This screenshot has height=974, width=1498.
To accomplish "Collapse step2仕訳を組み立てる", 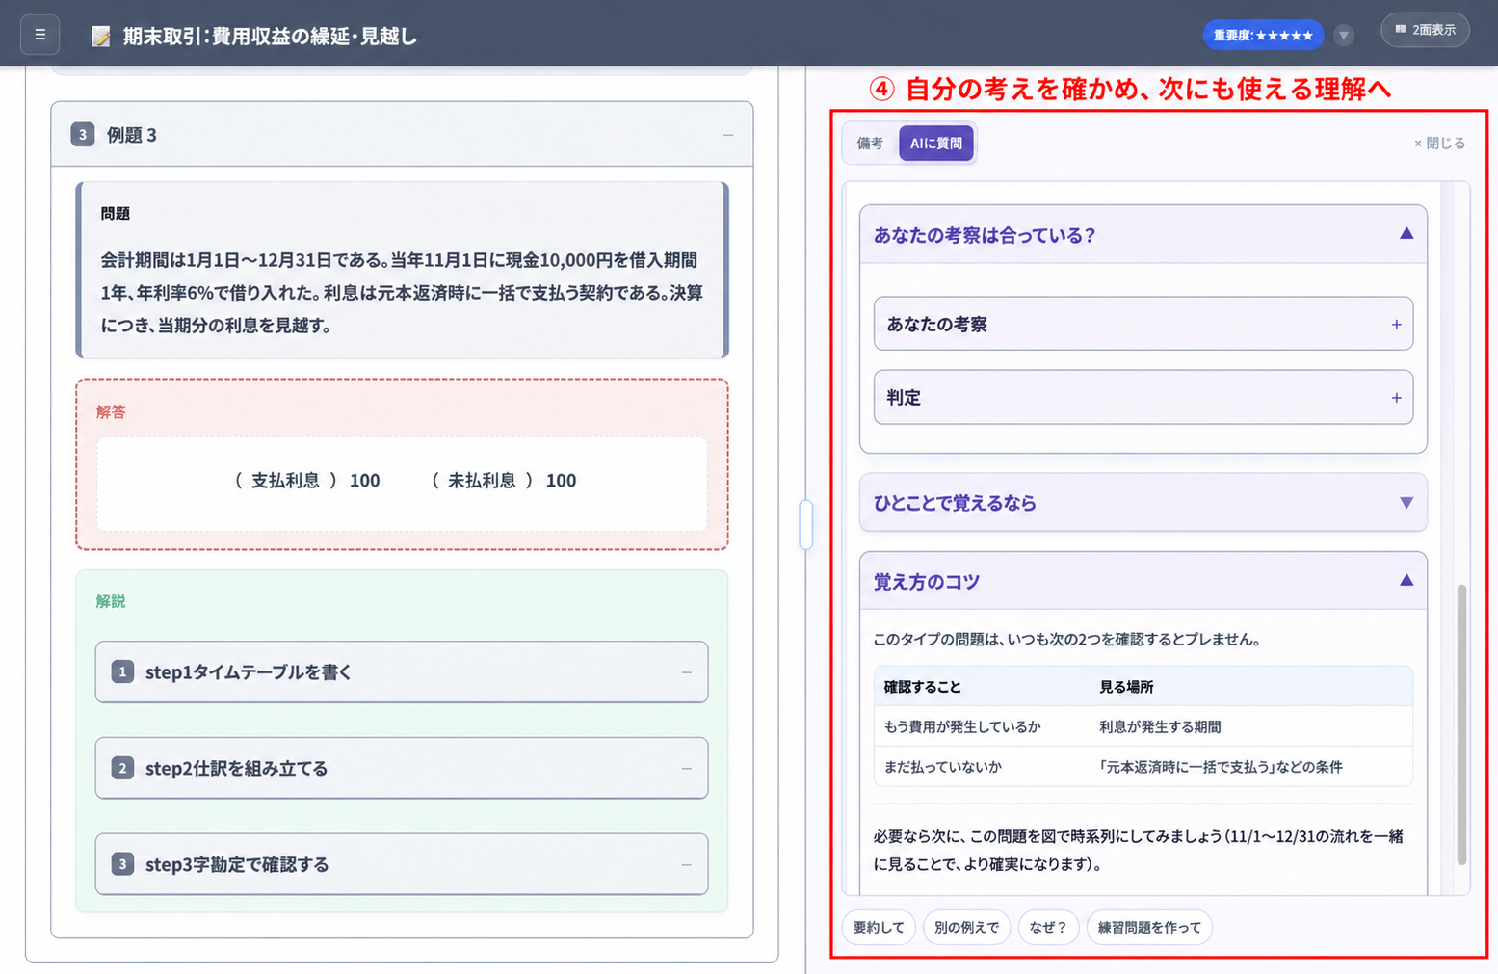I will click(x=687, y=769).
